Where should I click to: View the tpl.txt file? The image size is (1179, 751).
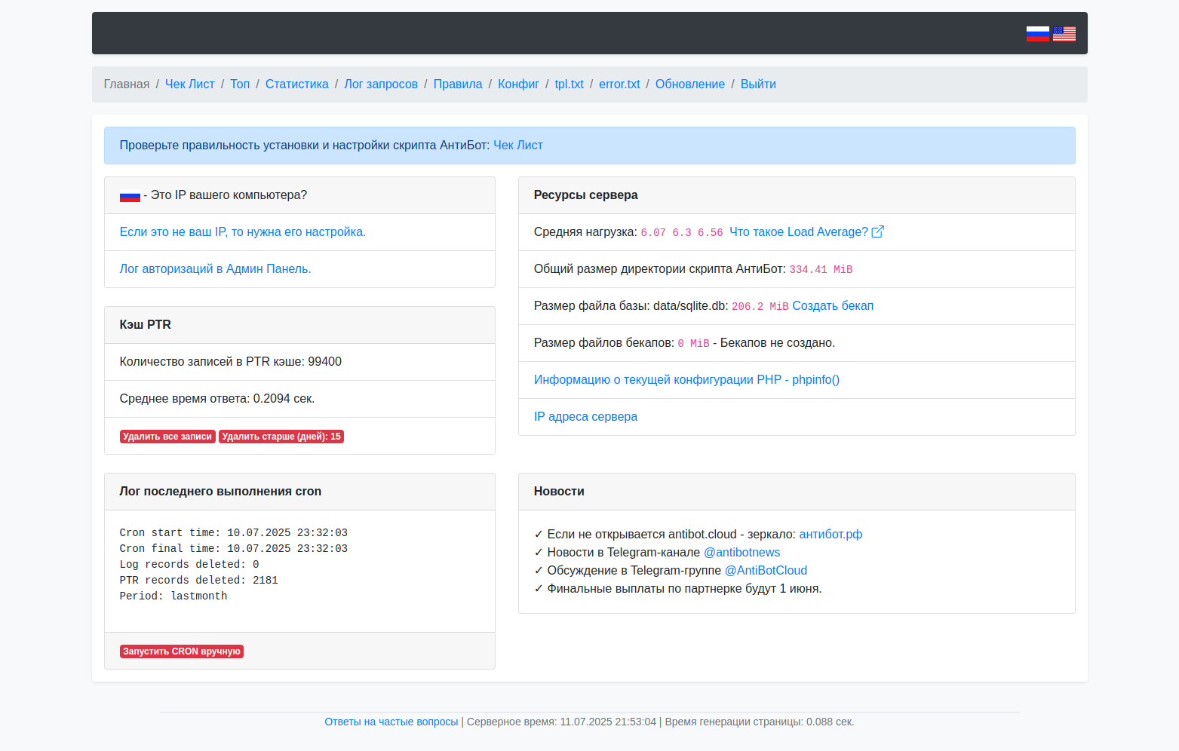coord(569,84)
